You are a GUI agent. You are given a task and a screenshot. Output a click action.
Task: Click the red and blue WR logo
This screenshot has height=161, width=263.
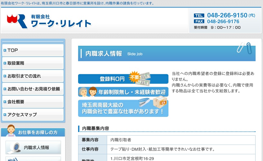coord(17,21)
